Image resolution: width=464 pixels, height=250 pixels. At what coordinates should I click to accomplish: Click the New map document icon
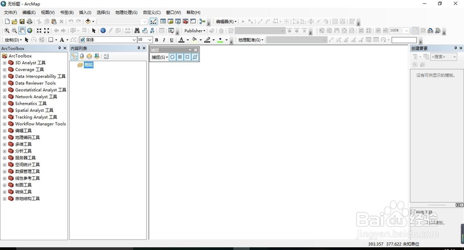(x=7, y=21)
